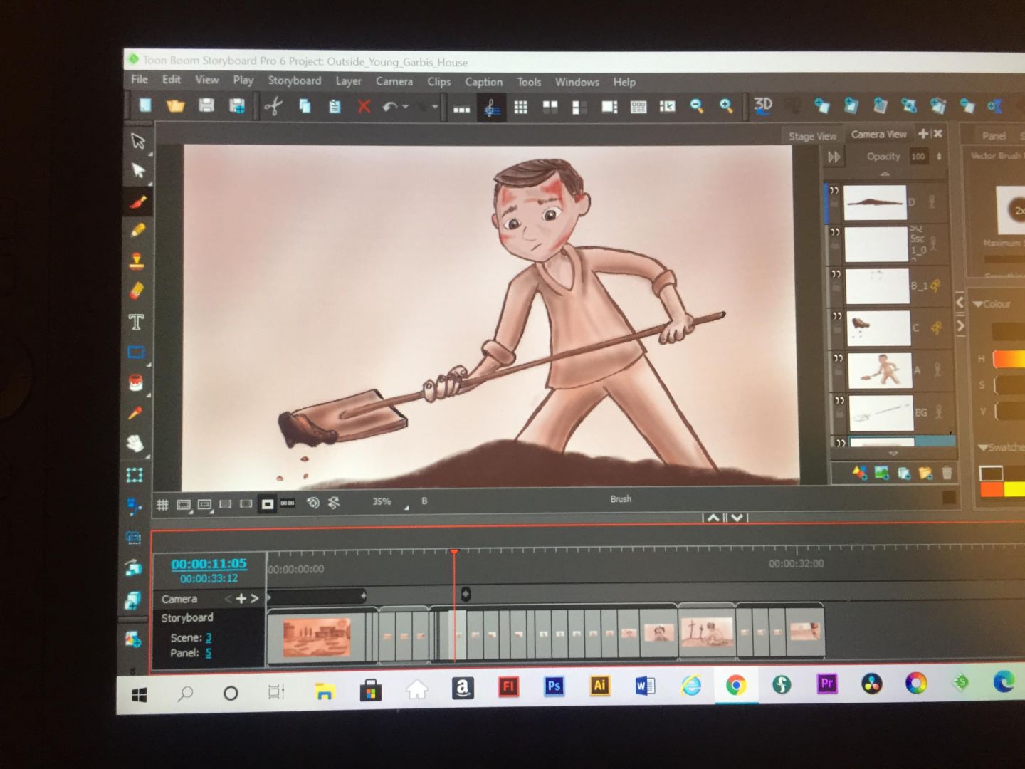
Task: Select the layer C thumbnail
Action: 878,328
